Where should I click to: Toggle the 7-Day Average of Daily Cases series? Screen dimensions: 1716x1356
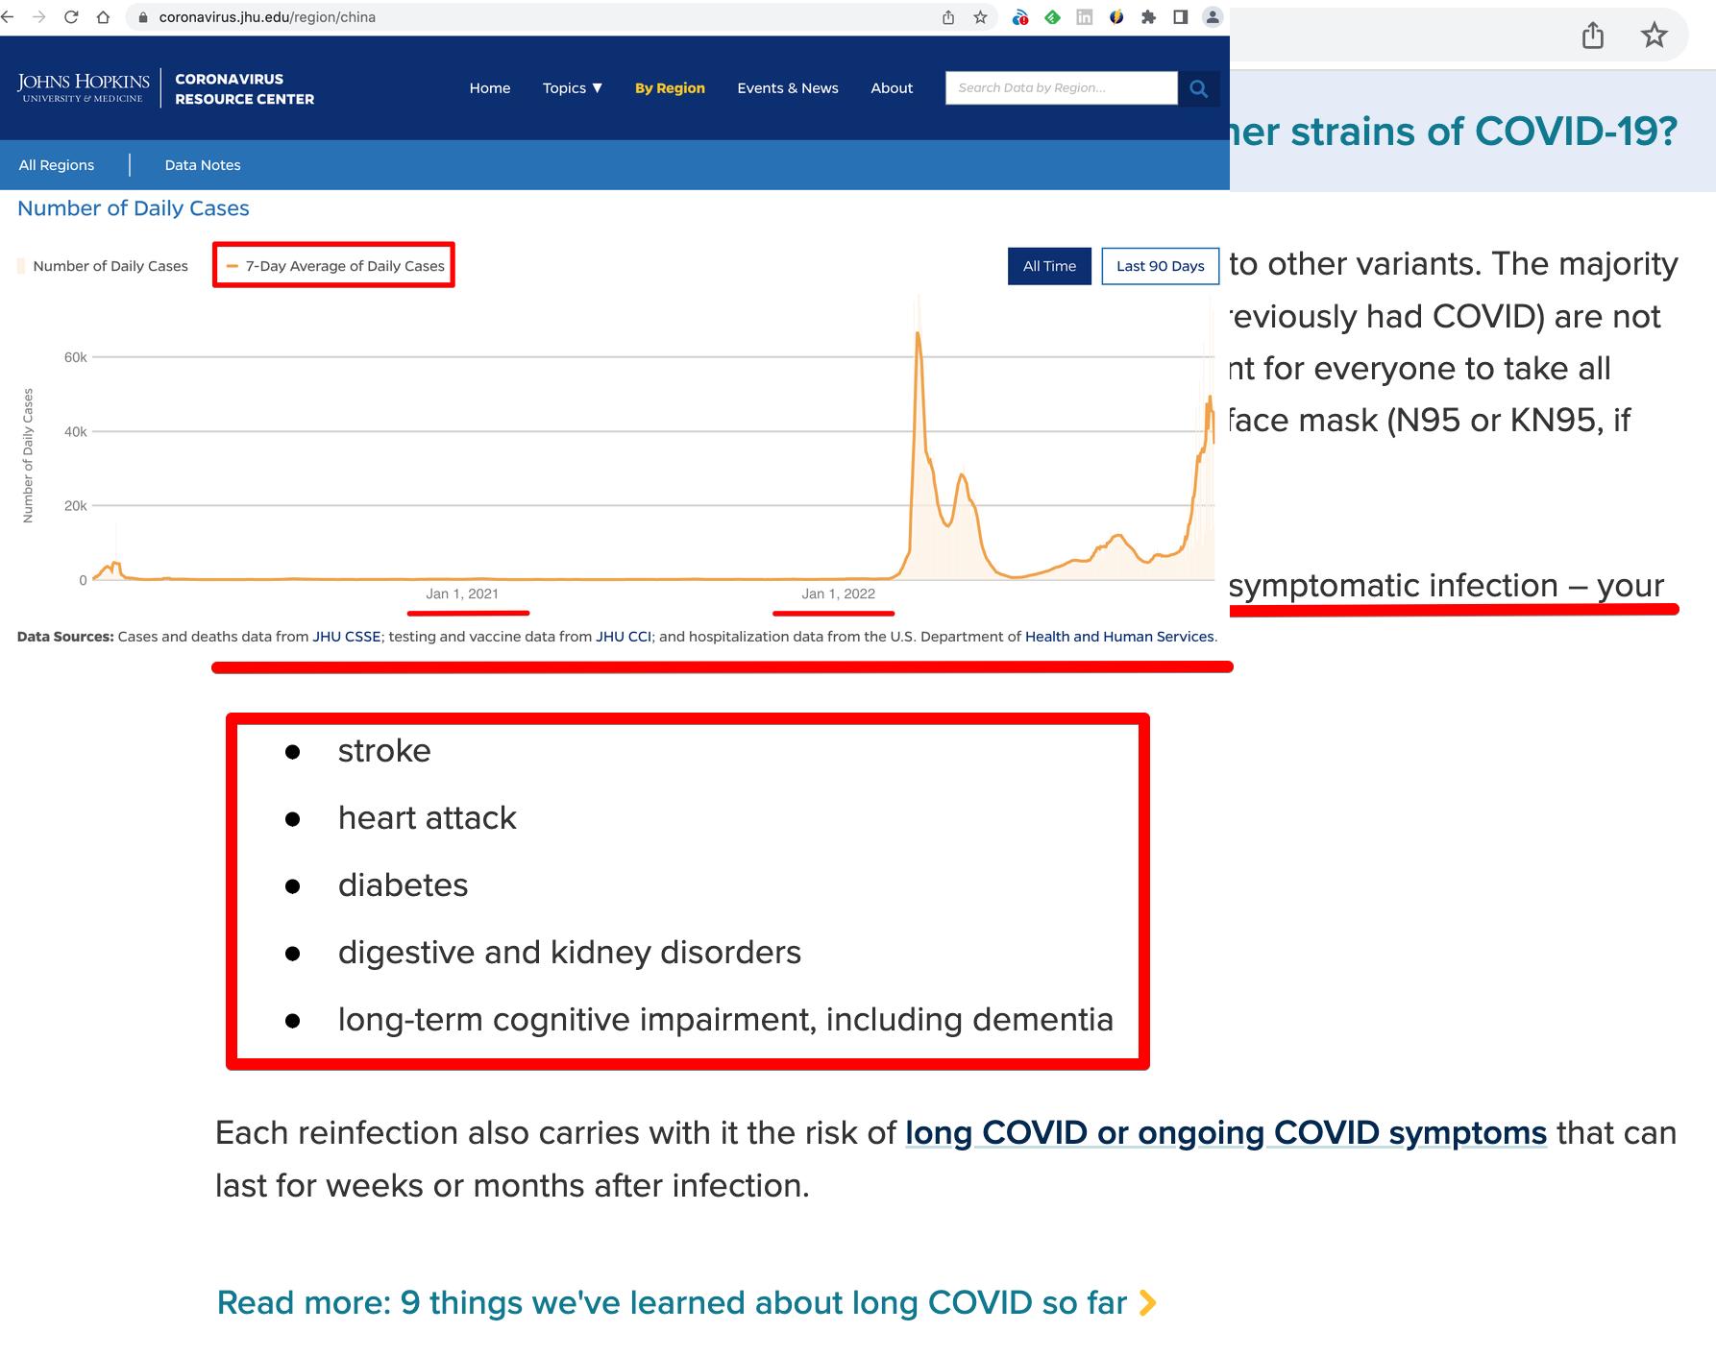pos(335,266)
